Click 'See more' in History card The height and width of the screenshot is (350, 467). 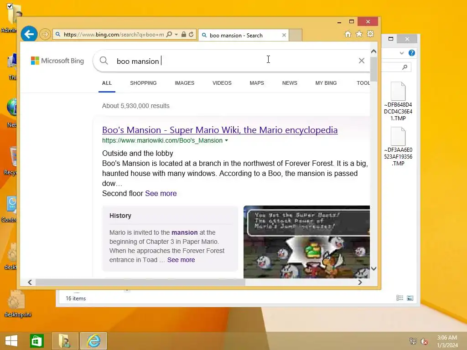pyautogui.click(x=181, y=260)
